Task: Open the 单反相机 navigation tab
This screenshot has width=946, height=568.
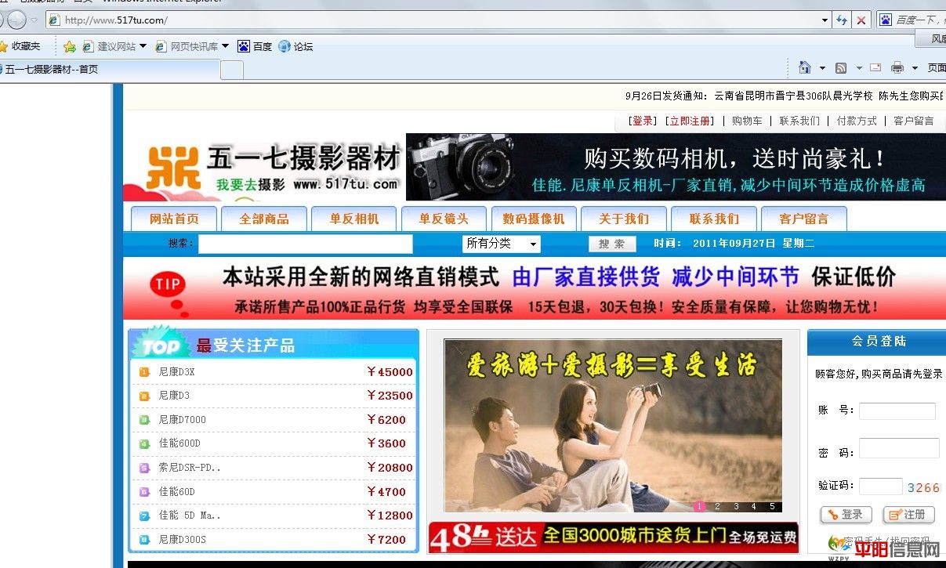Action: click(354, 219)
